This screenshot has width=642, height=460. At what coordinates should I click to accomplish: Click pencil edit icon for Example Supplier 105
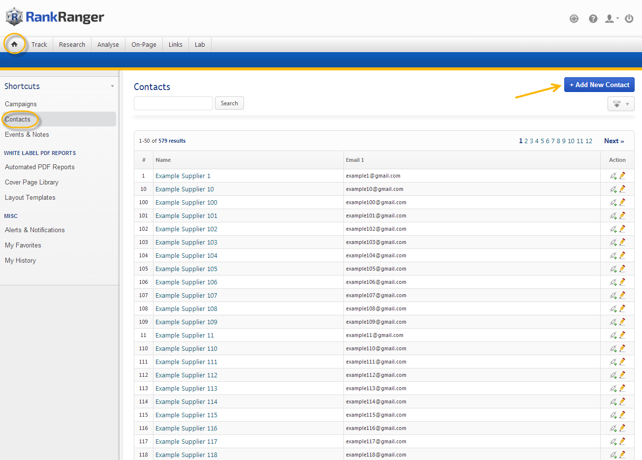[622, 269]
